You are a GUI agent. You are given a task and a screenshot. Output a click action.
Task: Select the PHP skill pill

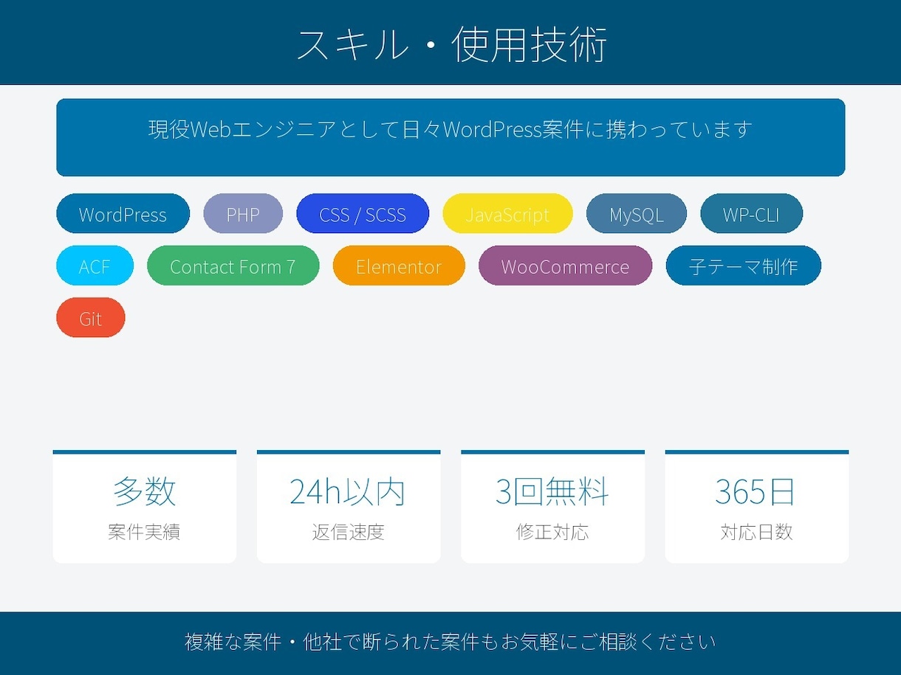[243, 214]
